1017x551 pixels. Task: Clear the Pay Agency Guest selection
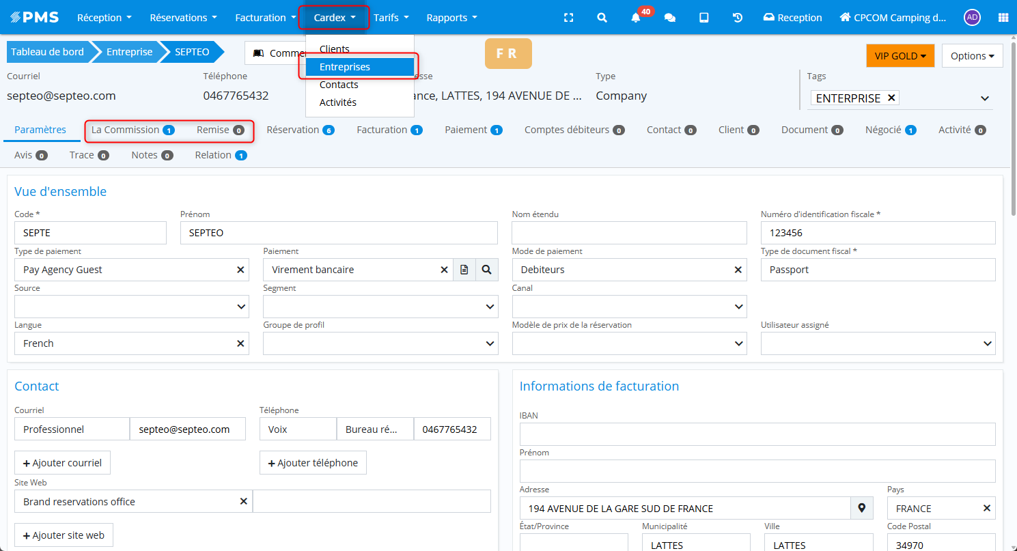pos(240,270)
